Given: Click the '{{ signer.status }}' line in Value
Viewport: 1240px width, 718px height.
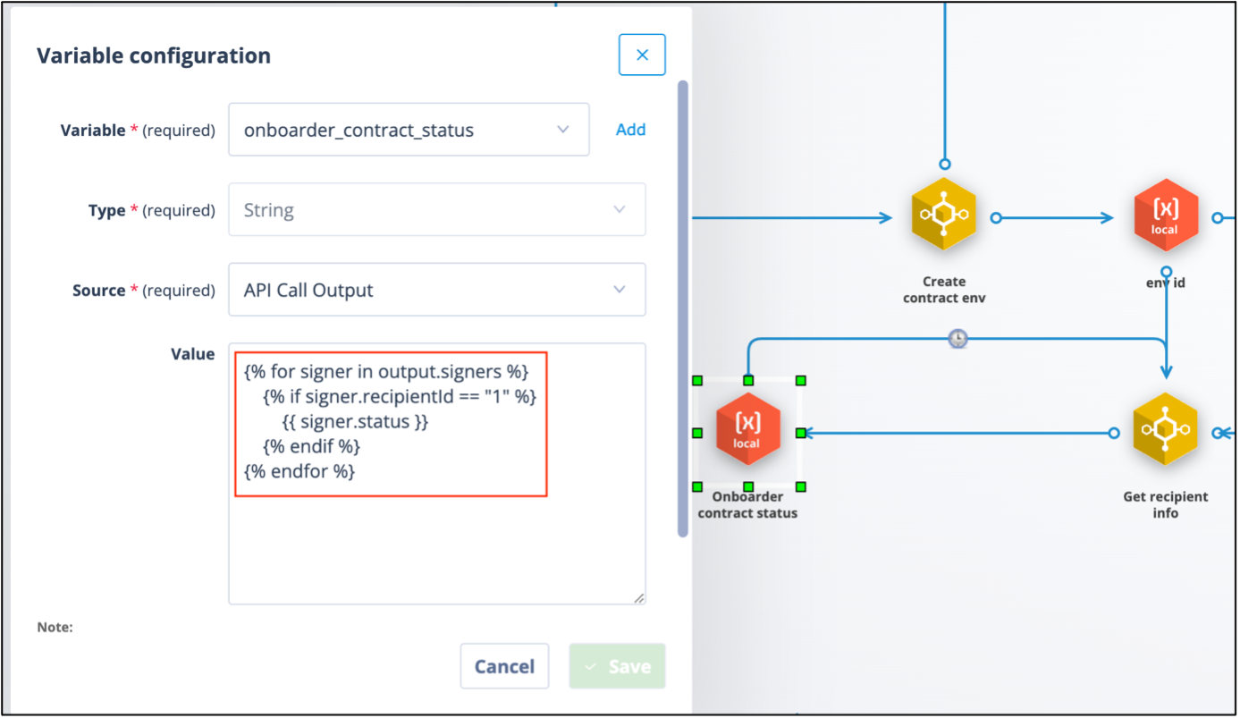Looking at the screenshot, I should (x=356, y=420).
